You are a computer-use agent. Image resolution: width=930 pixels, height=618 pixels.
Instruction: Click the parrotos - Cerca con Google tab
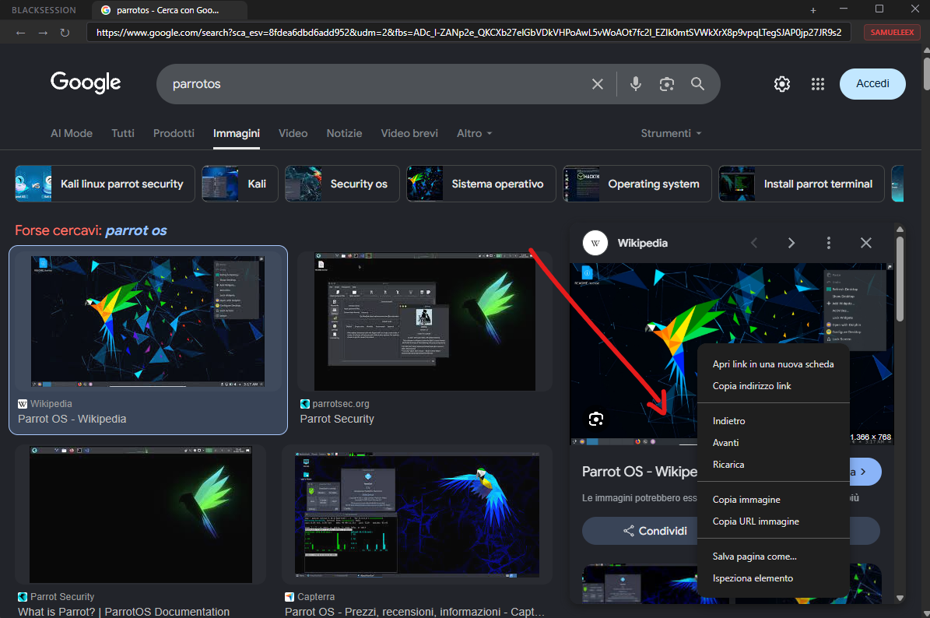tap(169, 10)
